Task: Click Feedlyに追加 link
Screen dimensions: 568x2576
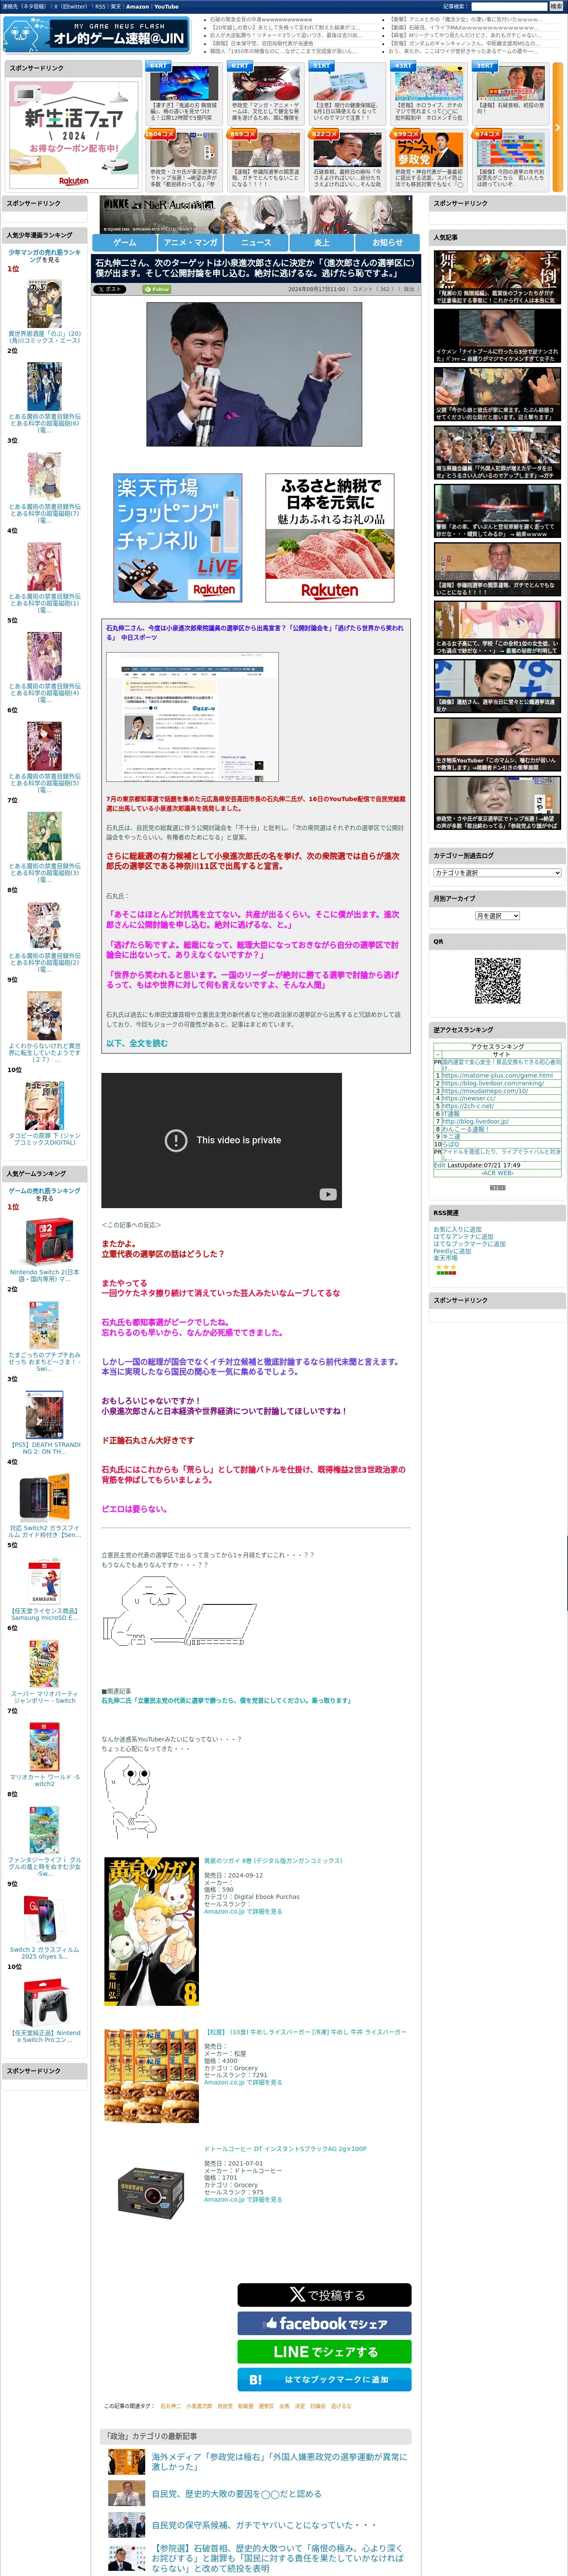Action: [x=452, y=1251]
